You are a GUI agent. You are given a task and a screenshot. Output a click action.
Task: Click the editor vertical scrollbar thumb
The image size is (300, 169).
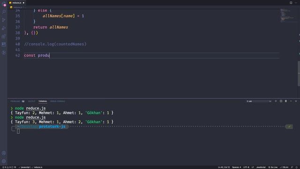tap(299, 74)
